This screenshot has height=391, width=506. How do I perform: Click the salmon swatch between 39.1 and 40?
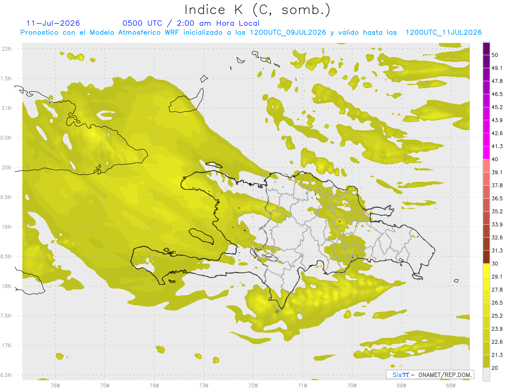pyautogui.click(x=486, y=166)
